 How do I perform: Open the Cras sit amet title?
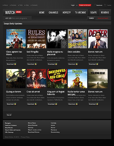coord(33,92)
